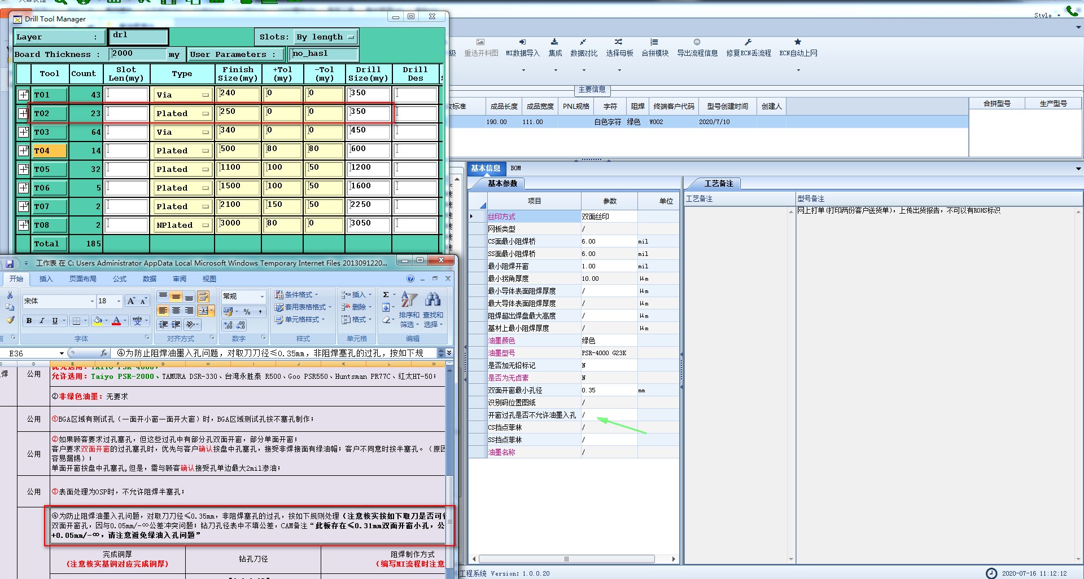
Task: Toggle Wrap Text in alignment group
Action: pyautogui.click(x=203, y=297)
